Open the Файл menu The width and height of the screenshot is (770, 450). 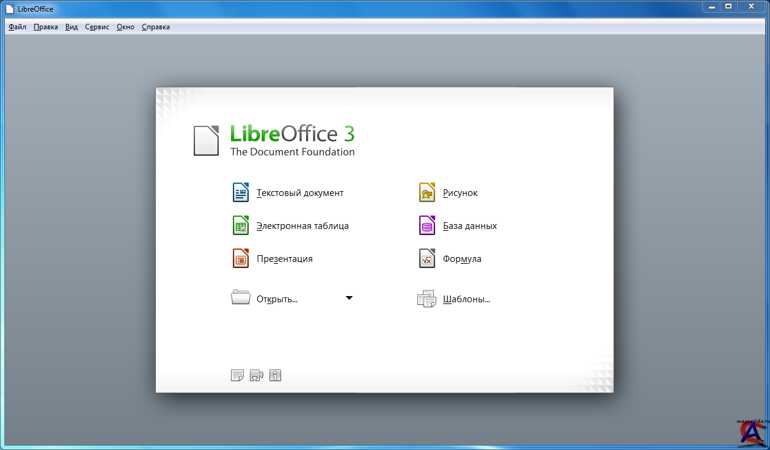pyautogui.click(x=18, y=27)
